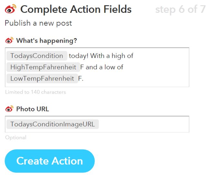The image size is (210, 175).
Task: Click the Weibo icon next to What's happening?
Action: coord(9,40)
